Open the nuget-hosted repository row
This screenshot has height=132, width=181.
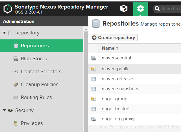pyautogui.click(x=134, y=109)
